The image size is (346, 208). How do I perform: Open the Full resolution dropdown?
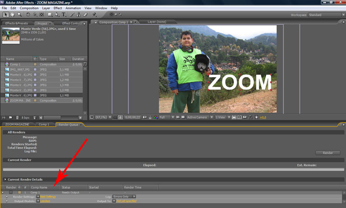pyautogui.click(x=166, y=117)
